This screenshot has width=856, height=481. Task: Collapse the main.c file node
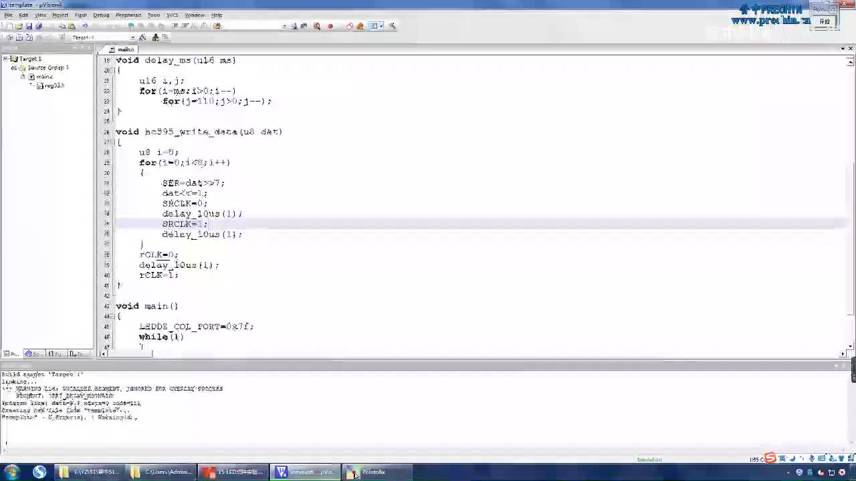tap(22, 77)
